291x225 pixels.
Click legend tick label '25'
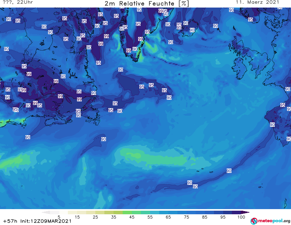[95, 217]
